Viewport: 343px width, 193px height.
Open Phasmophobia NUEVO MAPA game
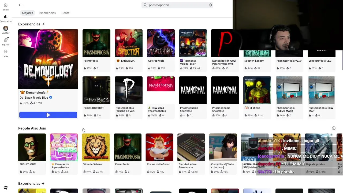click(x=289, y=98)
